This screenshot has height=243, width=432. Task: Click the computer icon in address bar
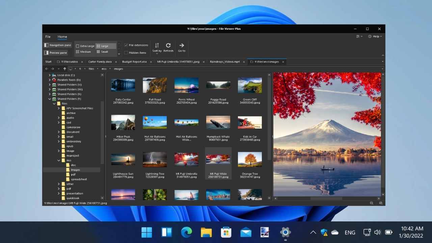(x=71, y=69)
